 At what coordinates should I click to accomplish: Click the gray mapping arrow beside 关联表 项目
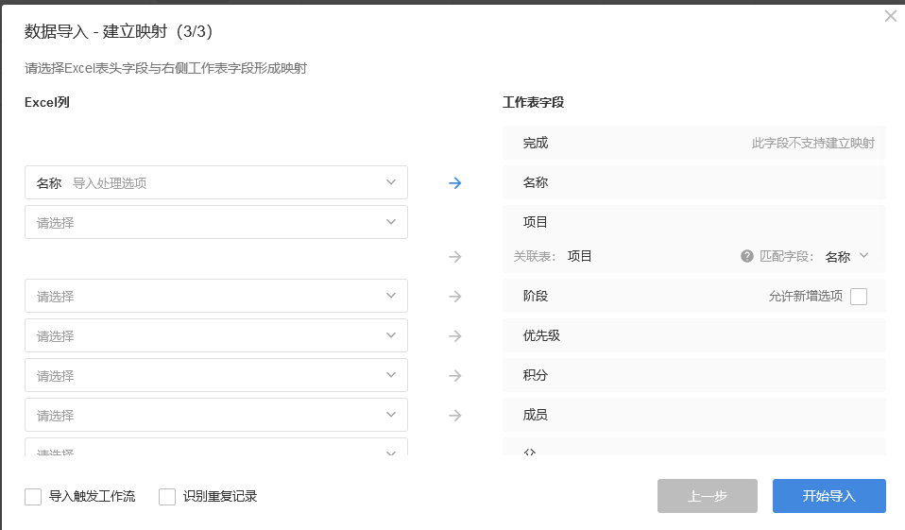454,256
